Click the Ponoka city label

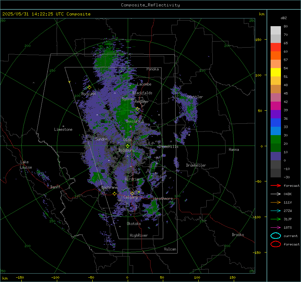tap(153, 69)
